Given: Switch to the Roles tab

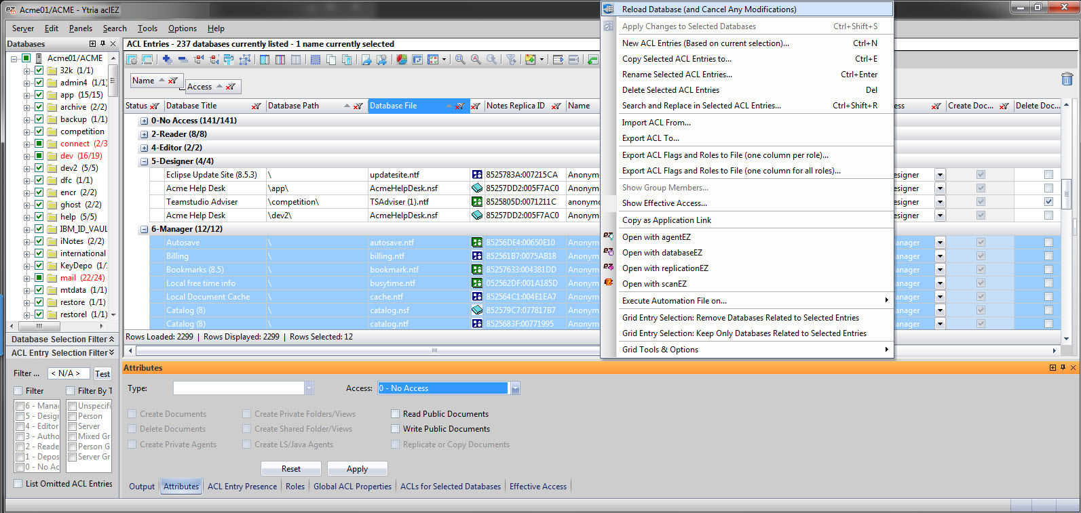Looking at the screenshot, I should 295,487.
